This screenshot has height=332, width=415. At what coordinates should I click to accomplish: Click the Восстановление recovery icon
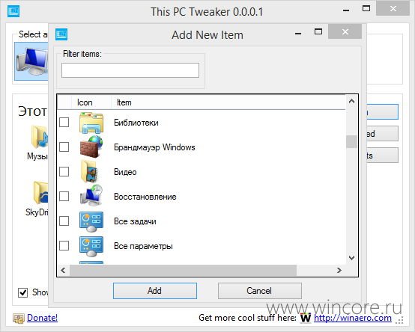[x=91, y=196]
